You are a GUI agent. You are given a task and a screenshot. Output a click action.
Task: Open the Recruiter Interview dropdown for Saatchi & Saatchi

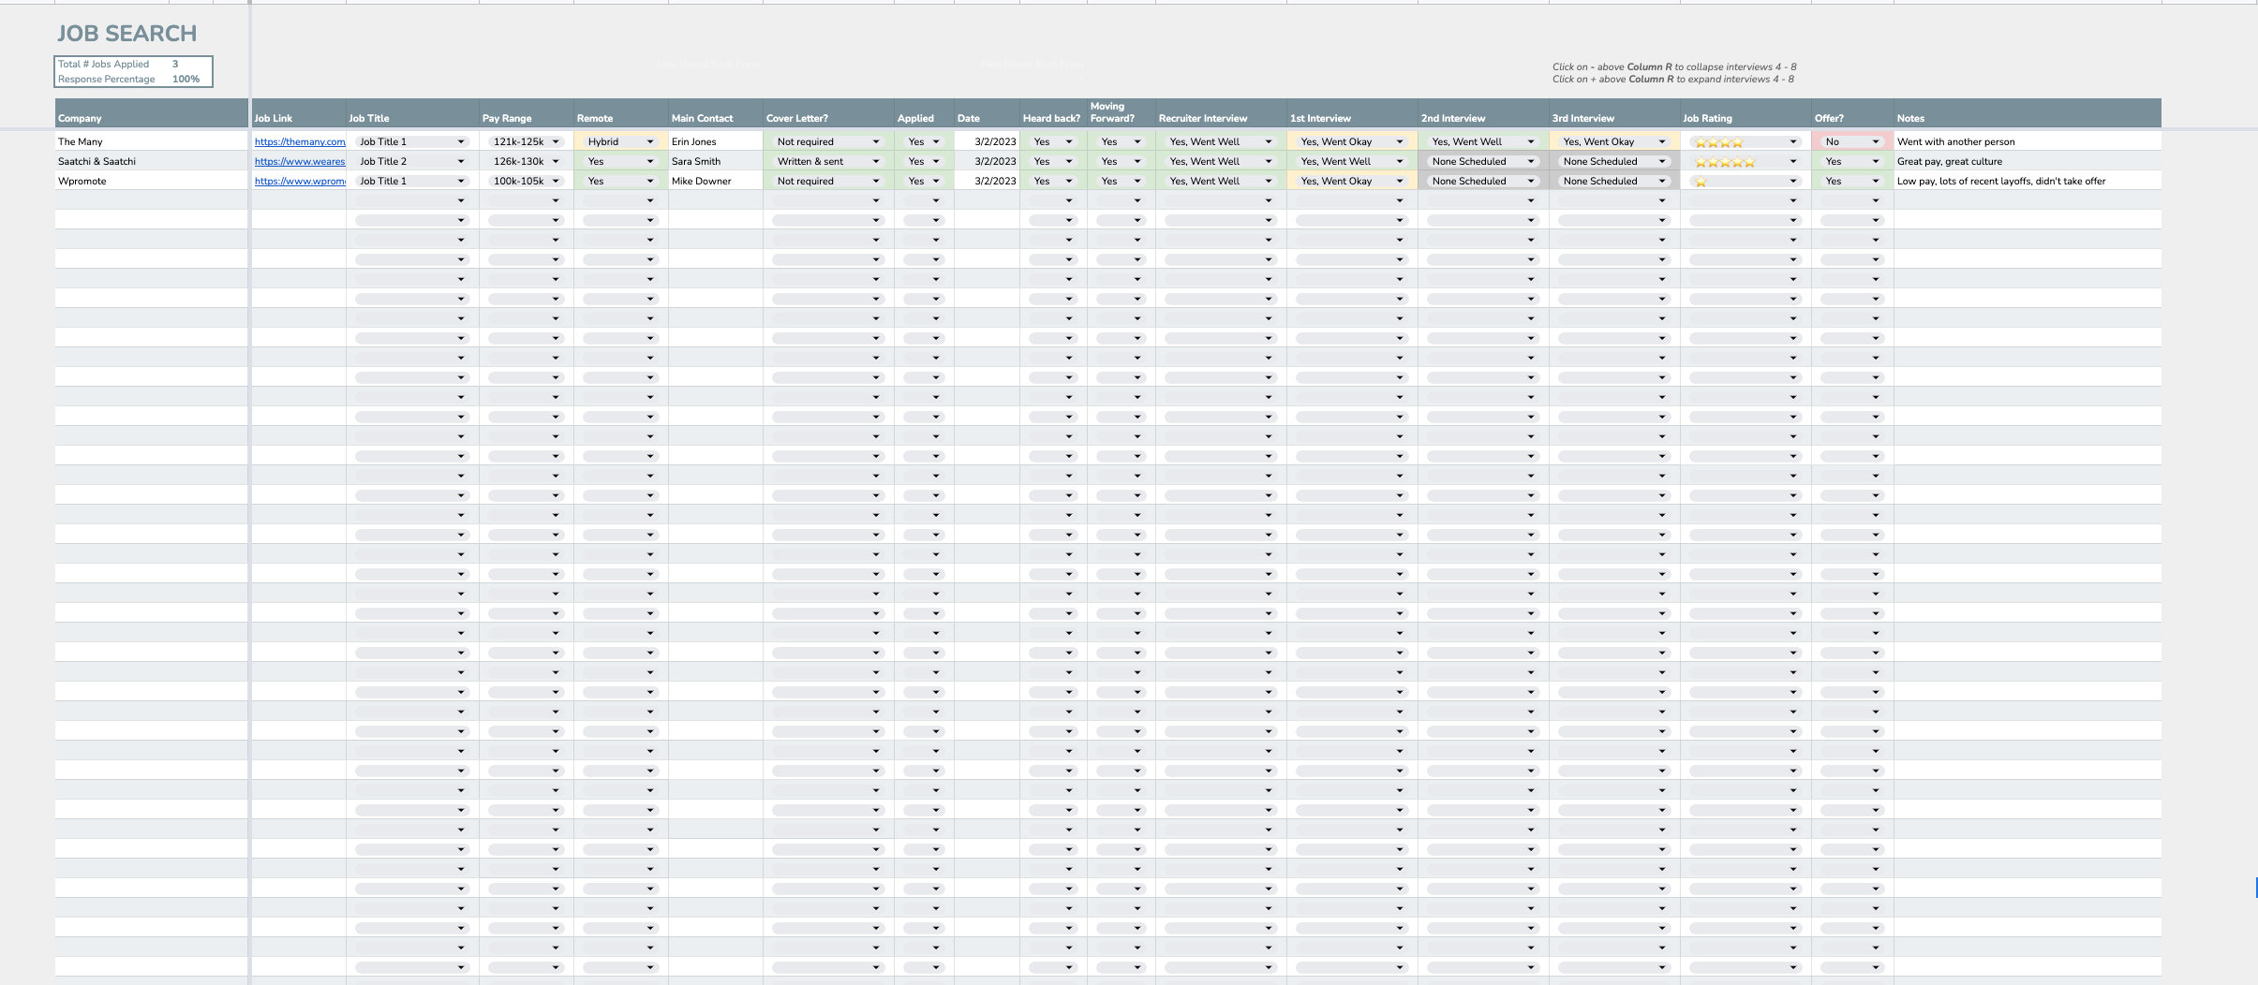click(x=1269, y=161)
